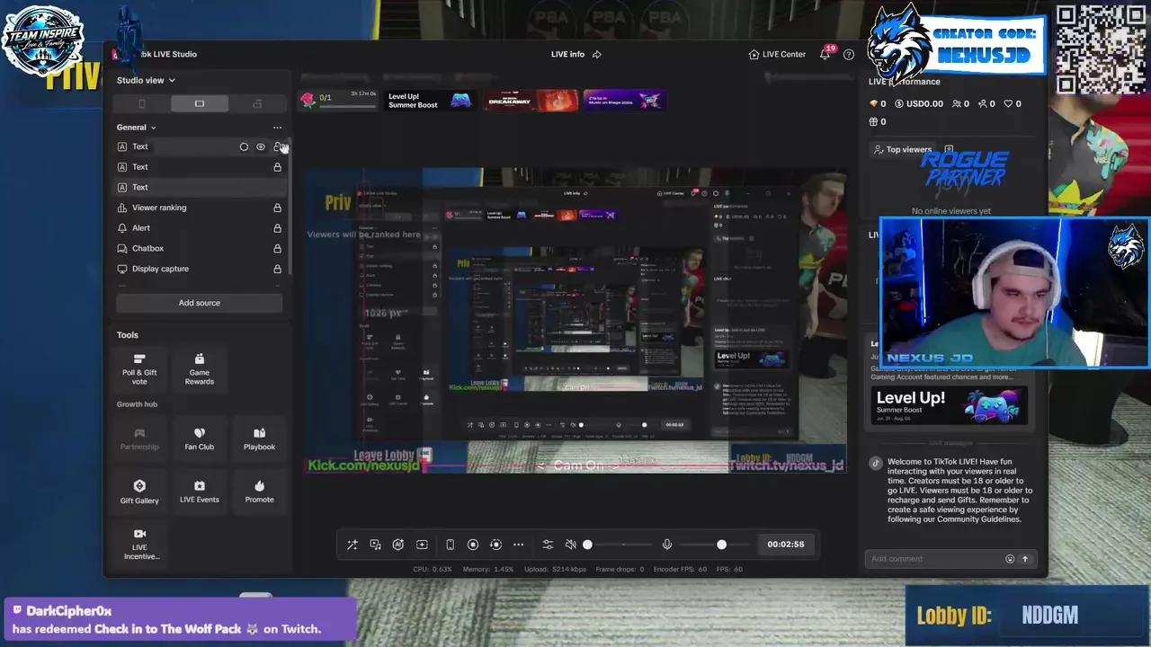1151x647 pixels.
Task: Open the purple Music on Stage banner
Action: (624, 100)
